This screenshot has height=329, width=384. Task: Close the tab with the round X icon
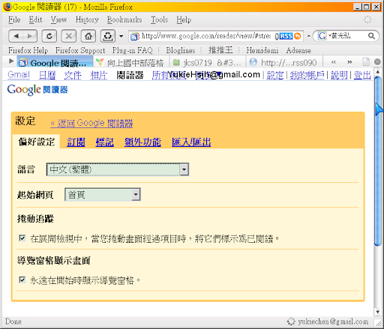pos(377,61)
